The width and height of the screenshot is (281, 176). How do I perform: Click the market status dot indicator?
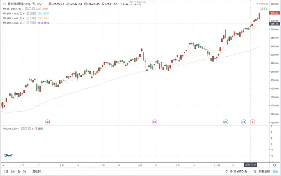click(x=257, y=4)
